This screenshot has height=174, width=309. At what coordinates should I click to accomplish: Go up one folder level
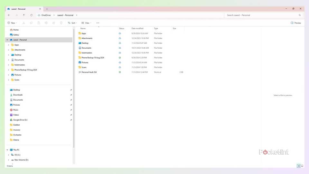(x=24, y=15)
